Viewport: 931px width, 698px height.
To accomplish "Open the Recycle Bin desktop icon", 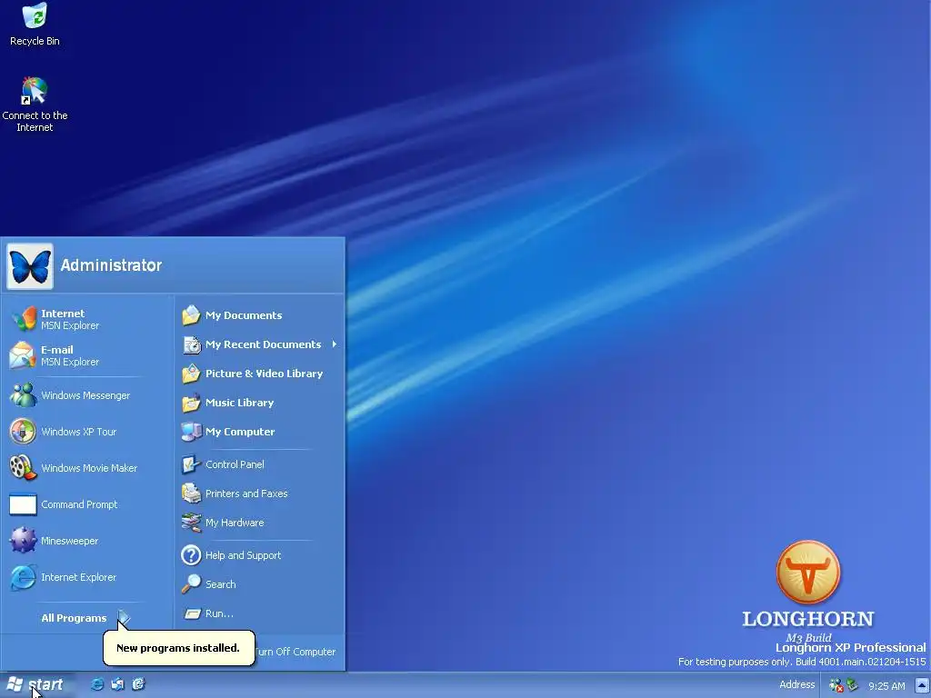I will 35,24.
